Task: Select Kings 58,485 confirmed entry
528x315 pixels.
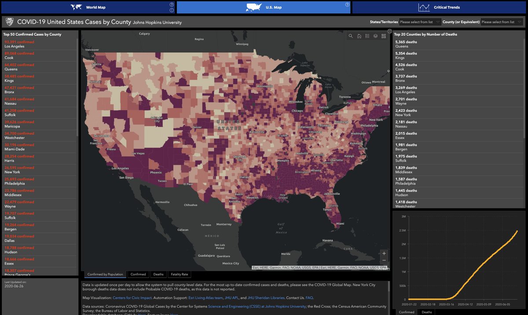Action: click(40, 78)
